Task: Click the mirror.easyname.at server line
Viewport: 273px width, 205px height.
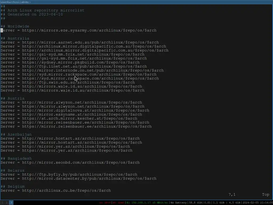Action: pos(71,115)
